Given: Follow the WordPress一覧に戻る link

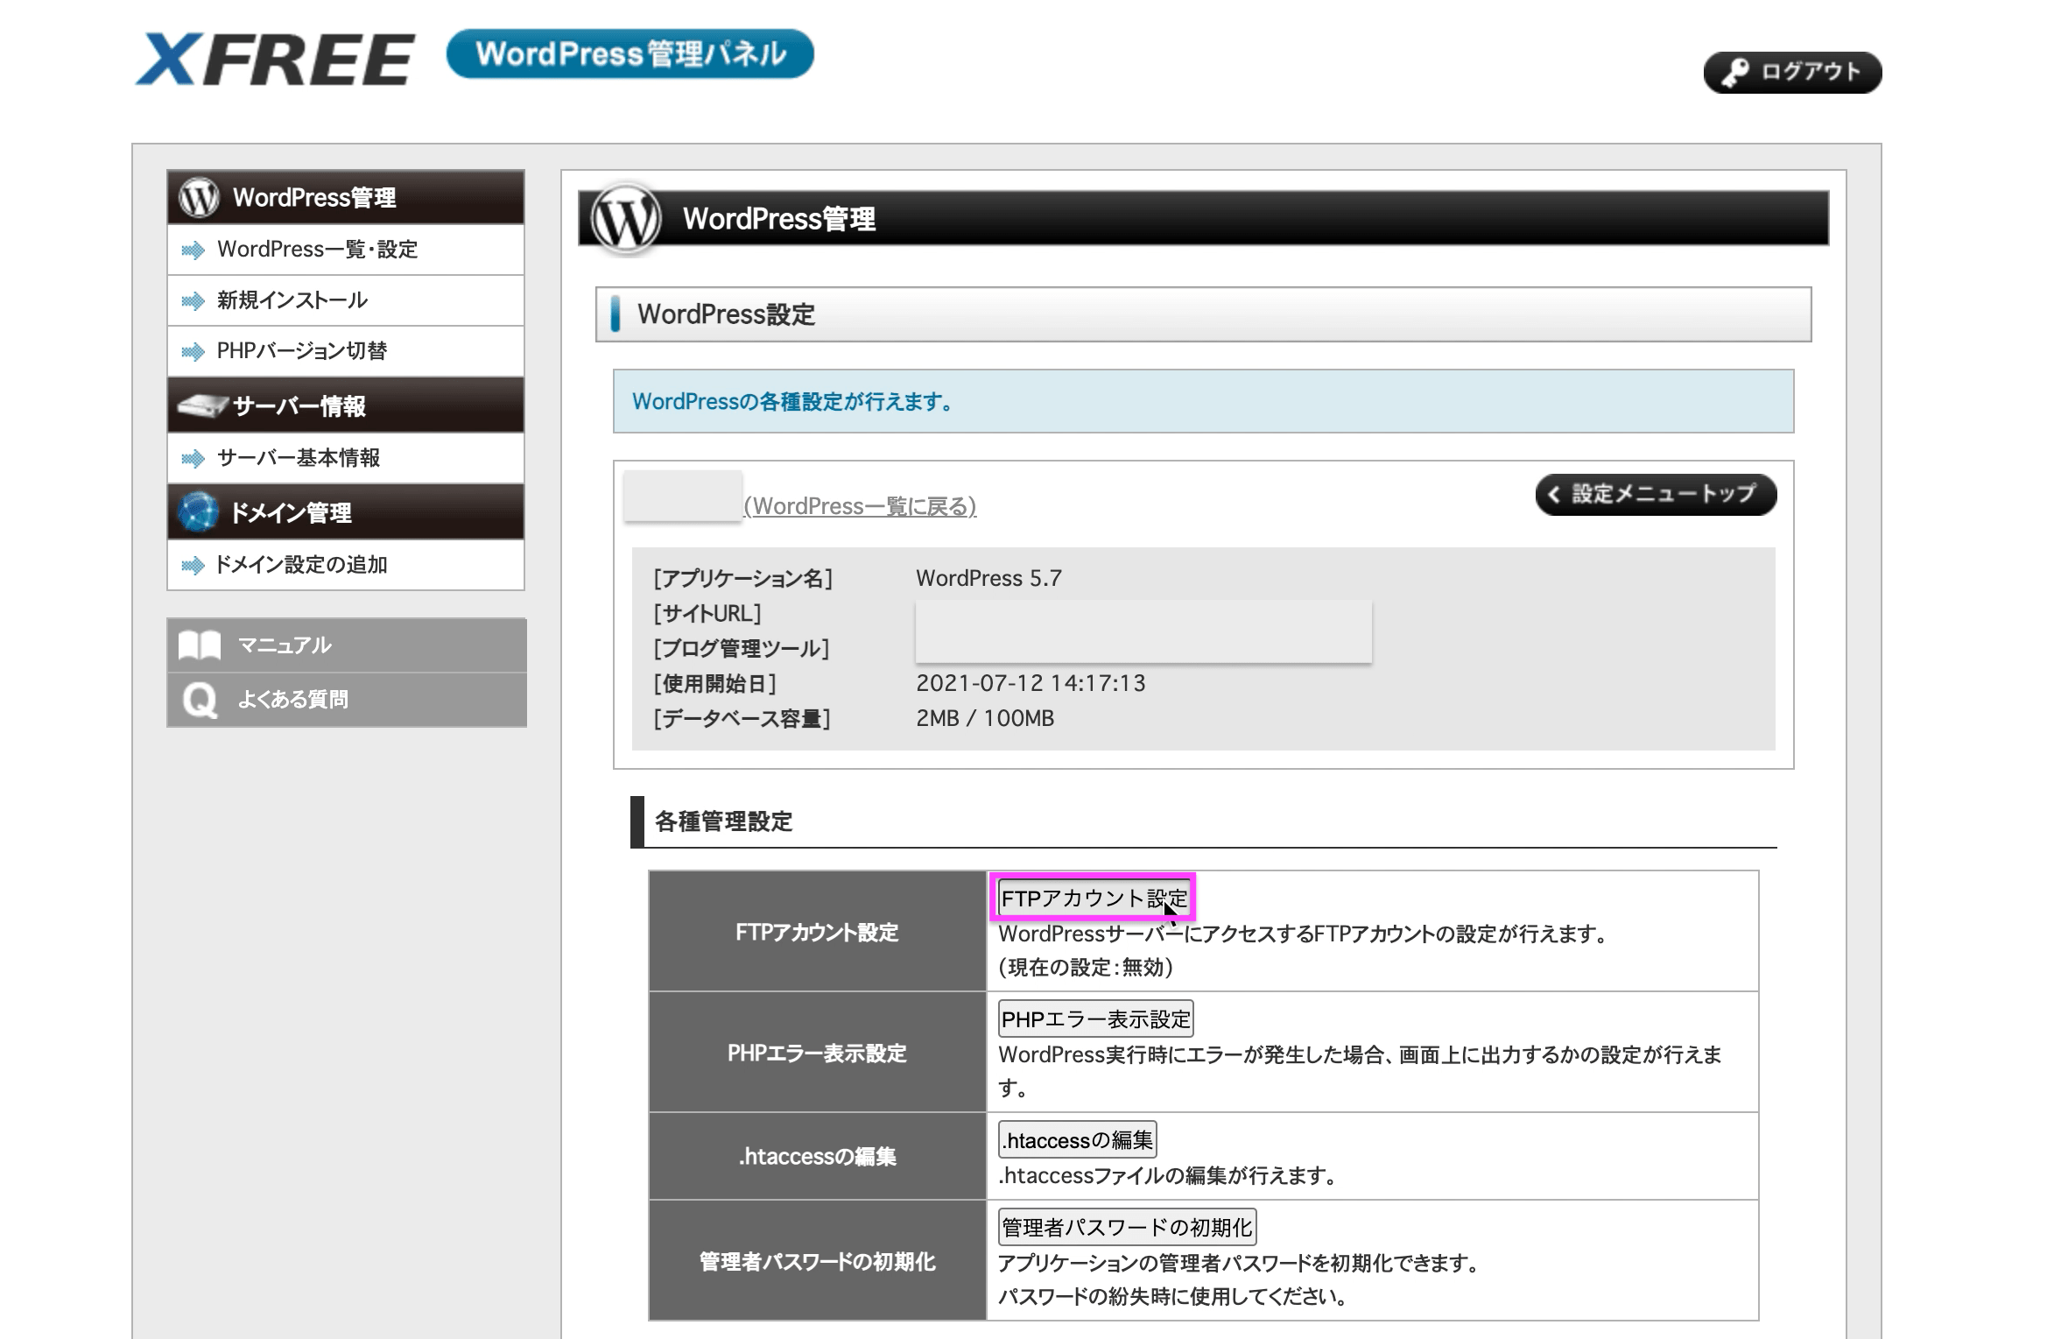Looking at the screenshot, I should [x=860, y=506].
